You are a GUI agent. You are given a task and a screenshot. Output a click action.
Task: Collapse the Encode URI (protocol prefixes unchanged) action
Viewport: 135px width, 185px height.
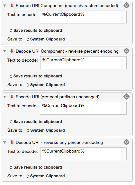(5, 97)
